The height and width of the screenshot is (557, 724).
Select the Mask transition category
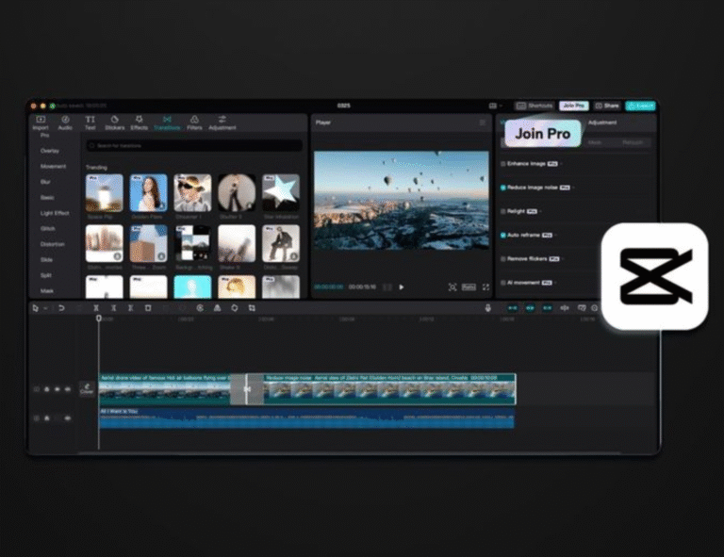(x=46, y=290)
